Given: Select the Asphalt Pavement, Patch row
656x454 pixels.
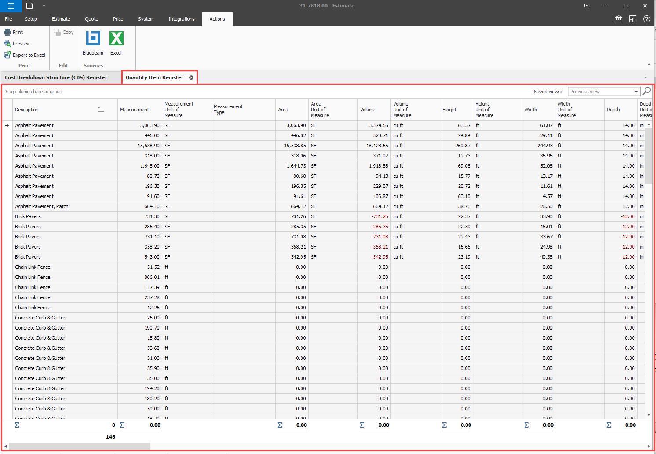Looking at the screenshot, I should [42, 206].
